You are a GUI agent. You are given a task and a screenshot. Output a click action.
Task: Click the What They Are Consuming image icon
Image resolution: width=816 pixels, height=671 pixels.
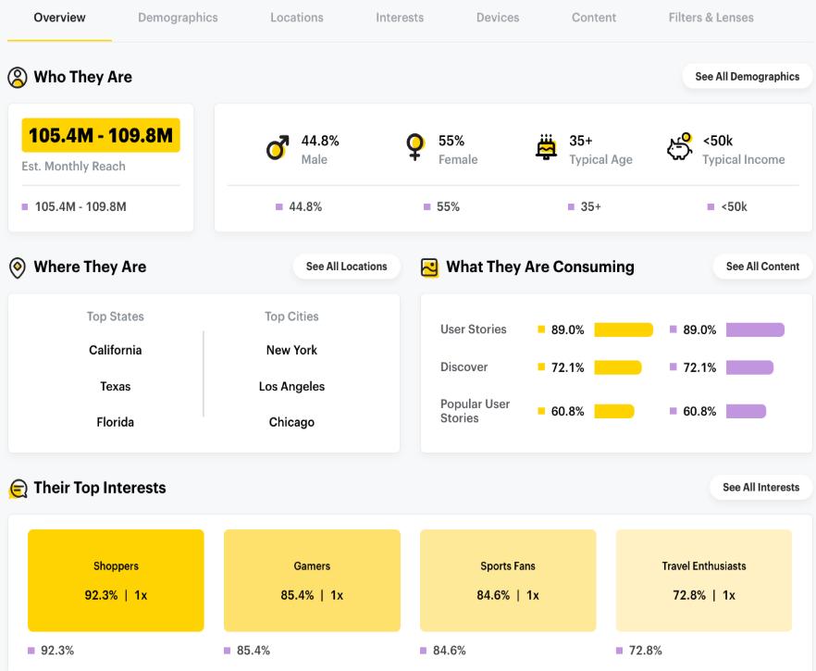click(x=429, y=267)
